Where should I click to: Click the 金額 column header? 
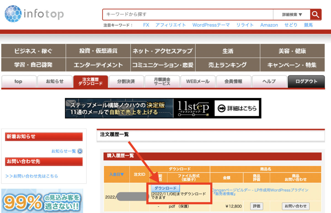[x=227, y=178]
